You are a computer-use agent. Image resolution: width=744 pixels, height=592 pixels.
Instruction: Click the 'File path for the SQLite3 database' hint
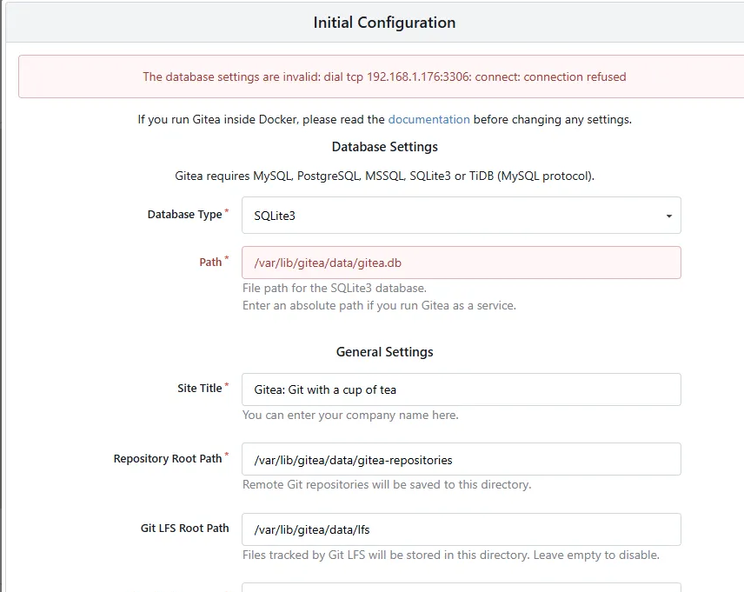(x=334, y=288)
